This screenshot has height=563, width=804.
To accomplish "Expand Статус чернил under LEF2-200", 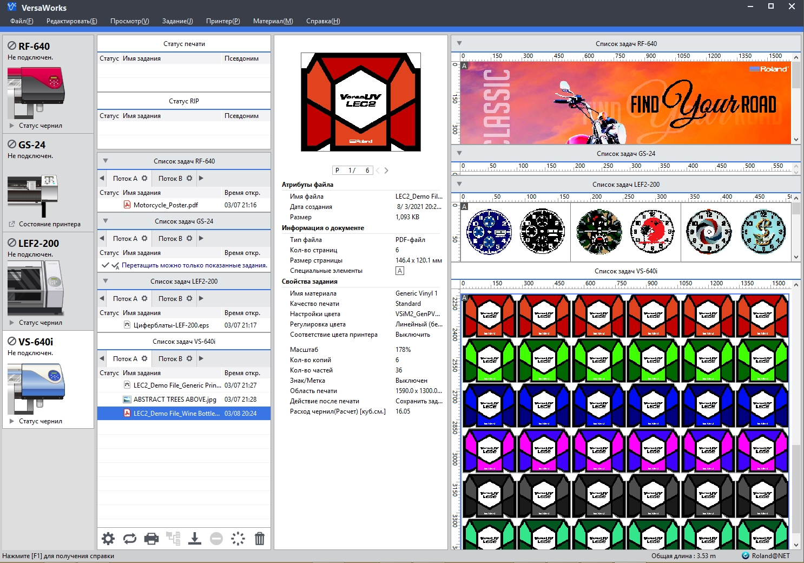I will click(12, 323).
